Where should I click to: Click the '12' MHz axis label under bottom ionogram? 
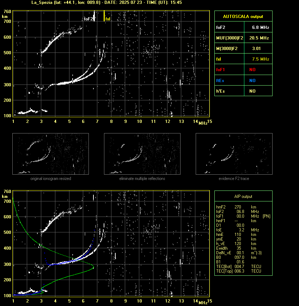point(167,301)
